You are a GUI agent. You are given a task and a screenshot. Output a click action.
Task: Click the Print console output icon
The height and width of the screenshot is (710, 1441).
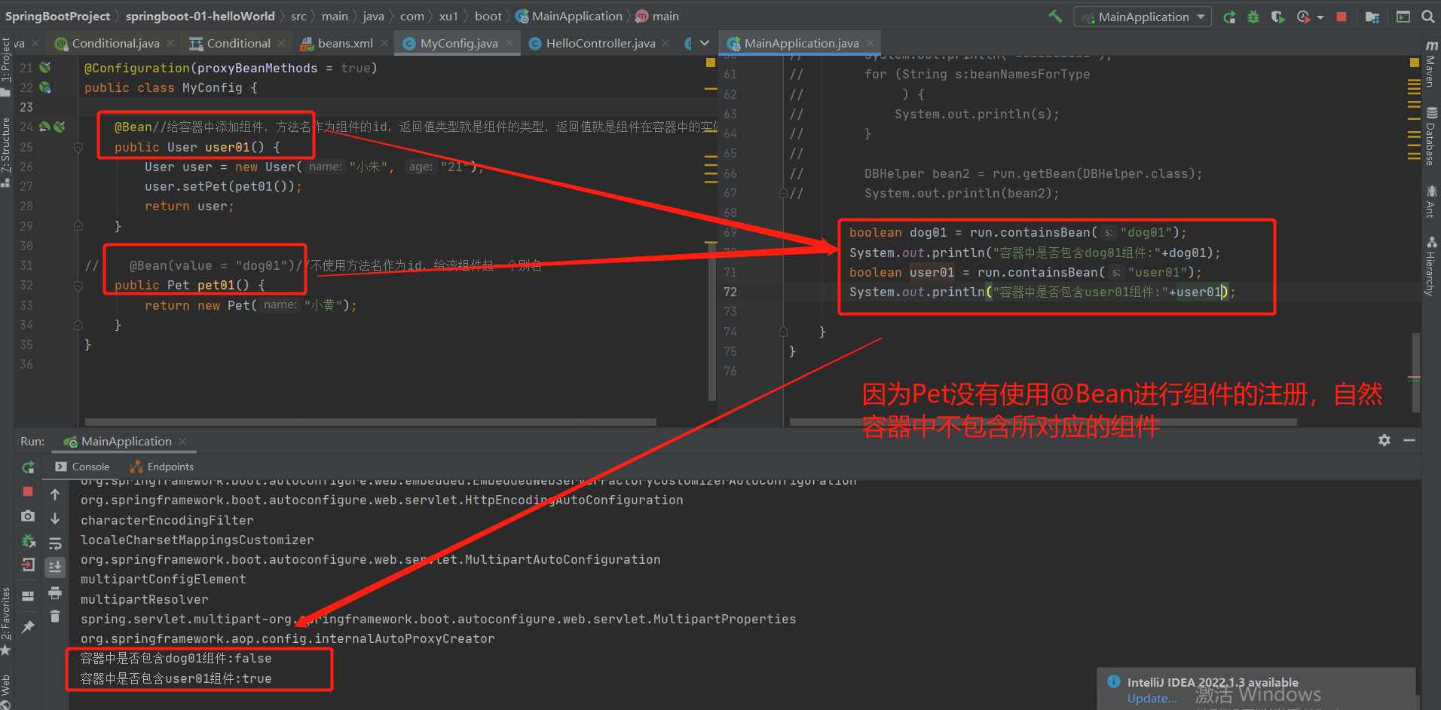[x=55, y=593]
